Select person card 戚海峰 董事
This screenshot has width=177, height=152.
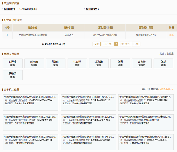point(99,63)
